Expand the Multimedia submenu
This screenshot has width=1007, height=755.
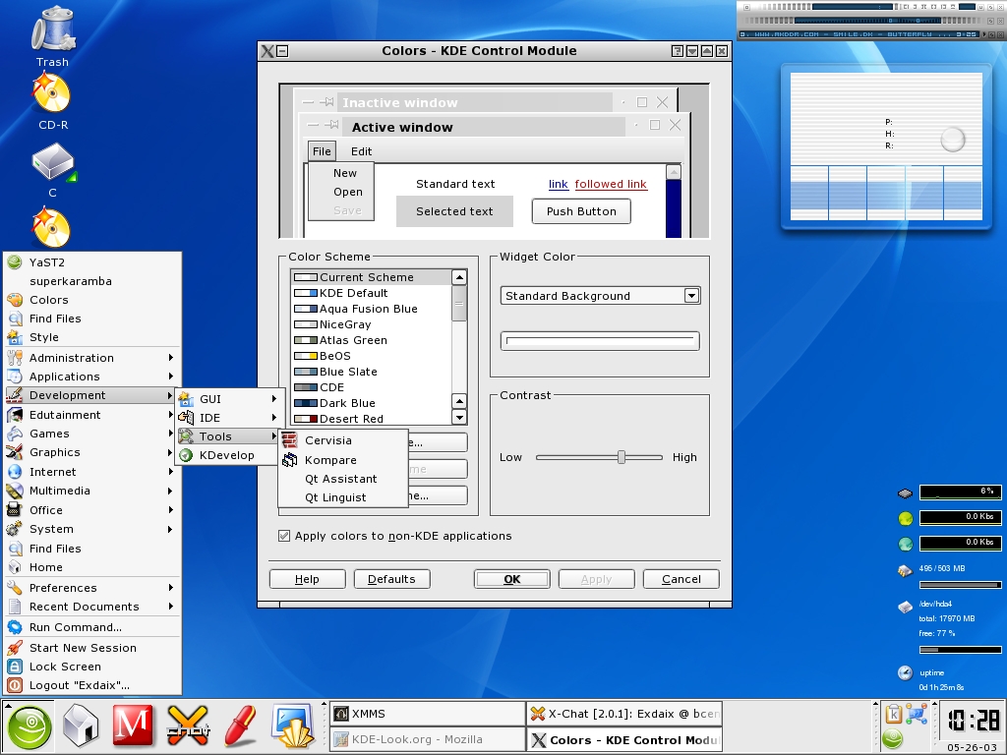click(92, 491)
